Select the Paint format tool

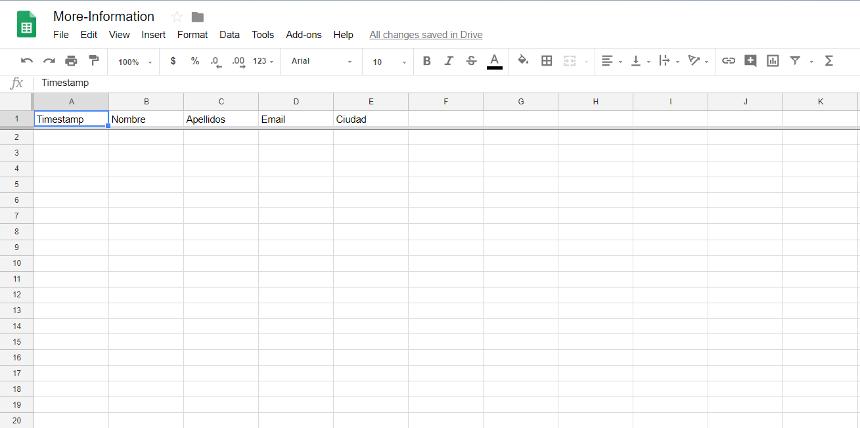[94, 60]
